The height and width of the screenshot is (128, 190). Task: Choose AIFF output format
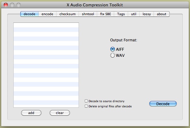(113, 49)
